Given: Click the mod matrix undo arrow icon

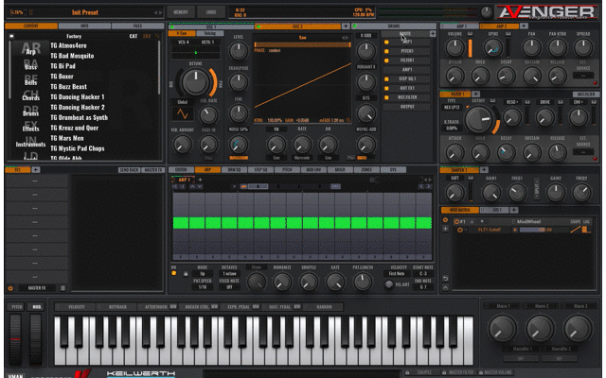Looking at the screenshot, I should point(445,279).
